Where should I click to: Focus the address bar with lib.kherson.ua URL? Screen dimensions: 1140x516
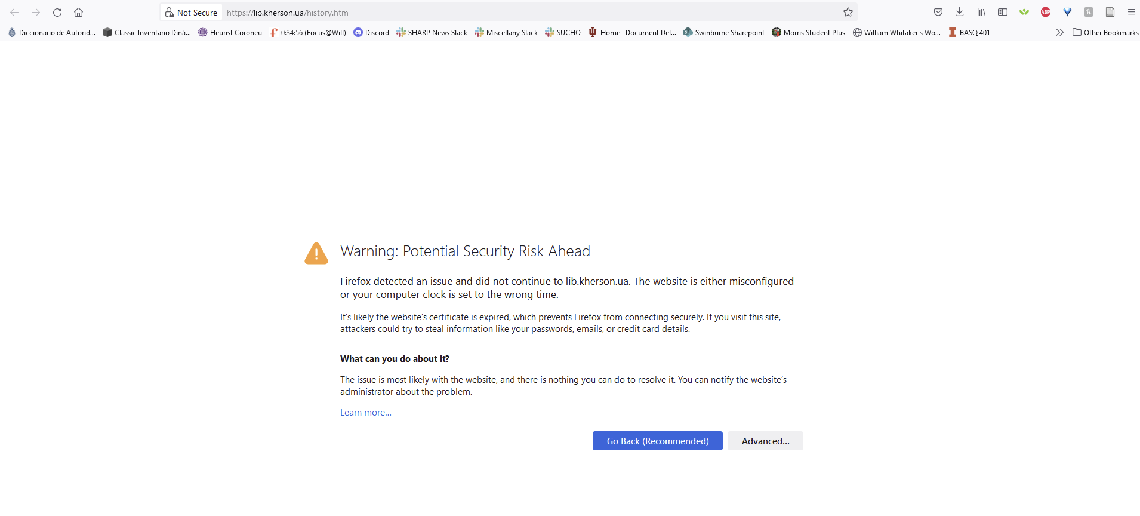tap(531, 12)
